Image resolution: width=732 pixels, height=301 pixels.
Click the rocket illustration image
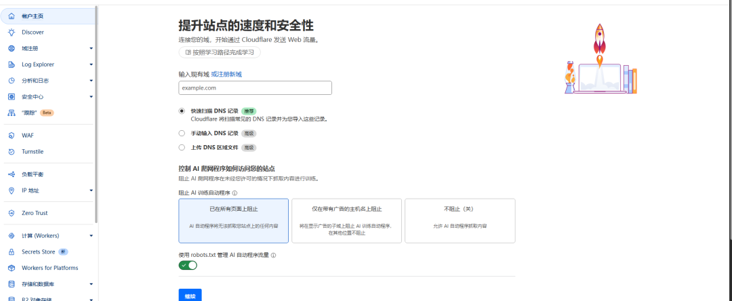click(601, 59)
